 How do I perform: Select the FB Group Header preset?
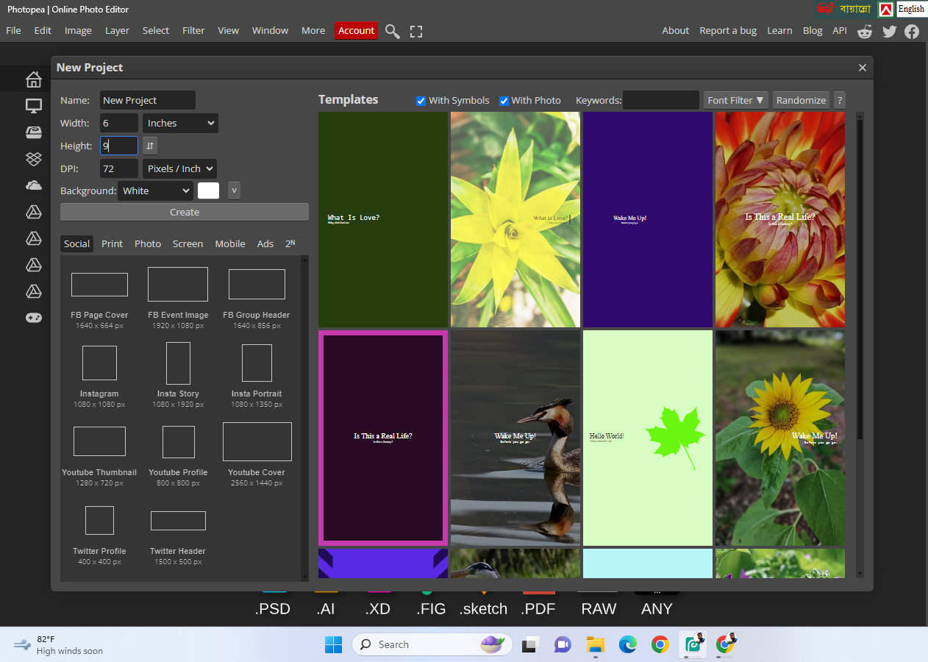pos(257,299)
